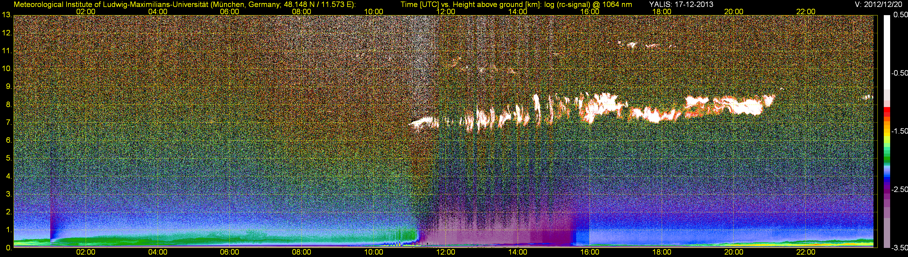This screenshot has width=908, height=257.
Task: Click '10:00' on the upper time axis
Action: click(x=373, y=11)
